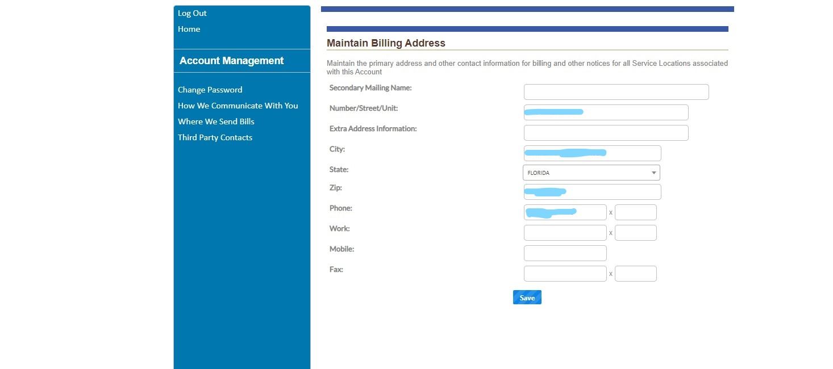Visit Where We Send Bills section
833x369 pixels.
tap(216, 121)
